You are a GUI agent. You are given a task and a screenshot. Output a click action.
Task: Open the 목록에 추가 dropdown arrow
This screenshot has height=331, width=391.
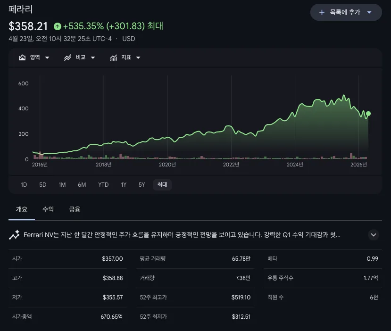[x=369, y=12]
